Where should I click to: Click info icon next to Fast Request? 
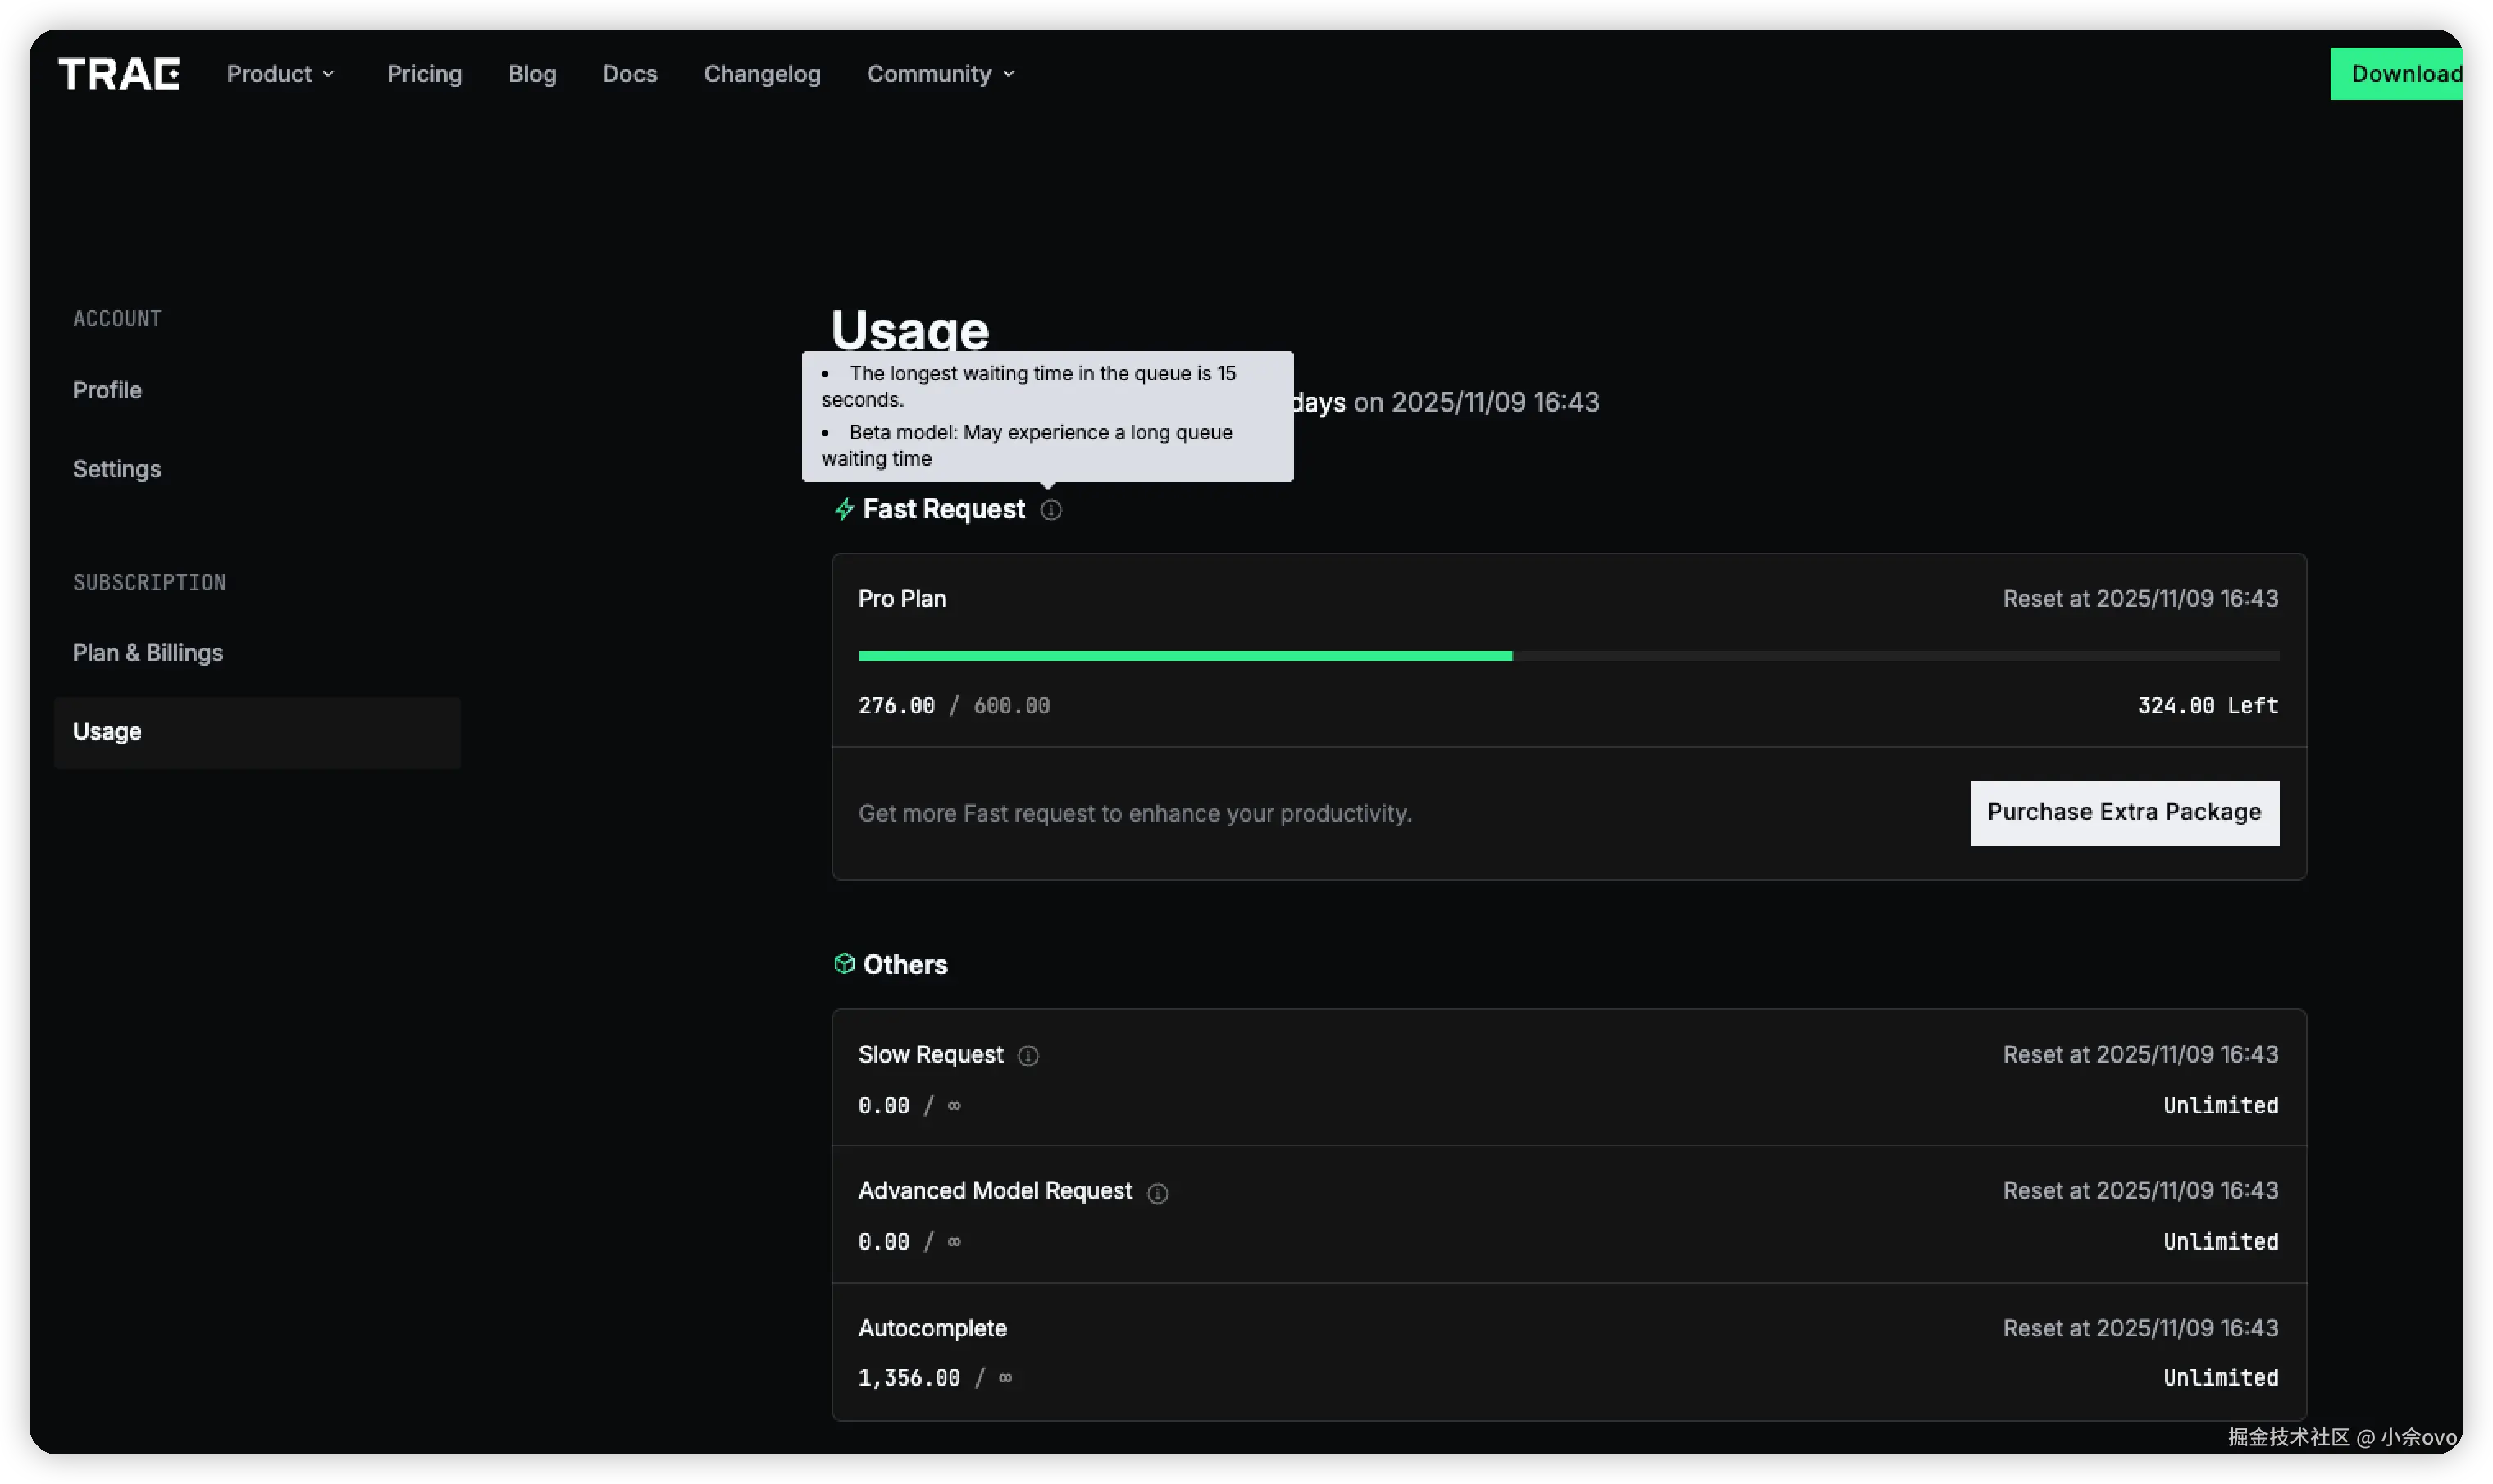pos(1050,510)
